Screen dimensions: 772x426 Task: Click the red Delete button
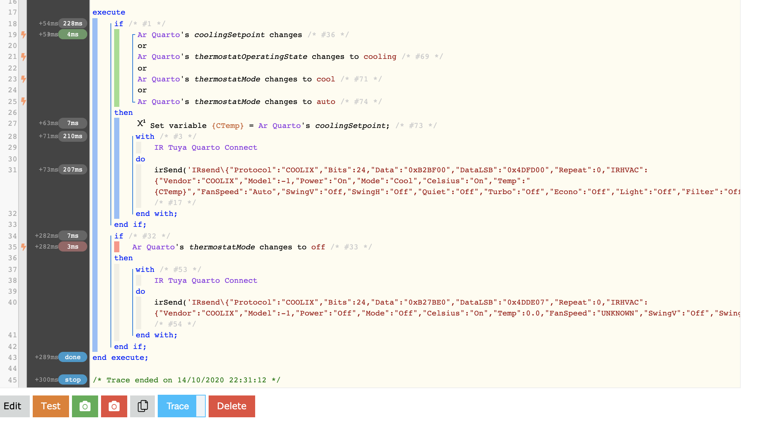[232, 406]
